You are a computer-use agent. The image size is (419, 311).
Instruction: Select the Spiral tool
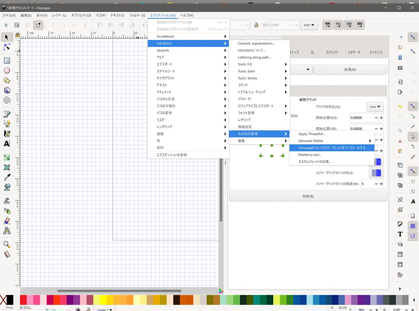point(7,100)
